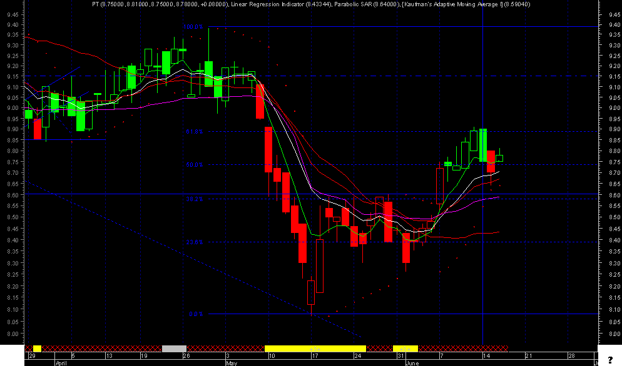Screen dimensions: 622x366
Task: Click the gray signal bar before date 26
Action: pos(174,349)
